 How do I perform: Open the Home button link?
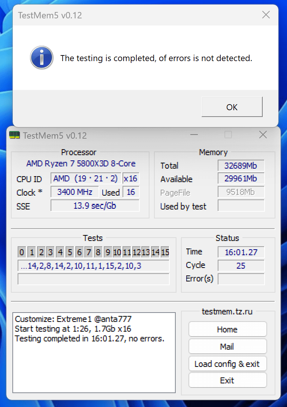(x=227, y=329)
